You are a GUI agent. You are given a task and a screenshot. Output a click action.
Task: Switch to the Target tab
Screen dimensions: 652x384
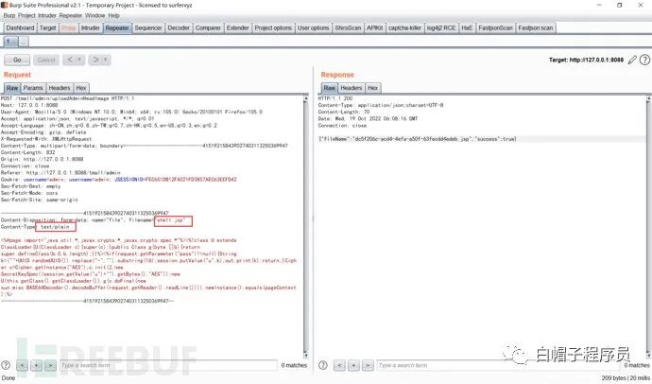click(47, 27)
